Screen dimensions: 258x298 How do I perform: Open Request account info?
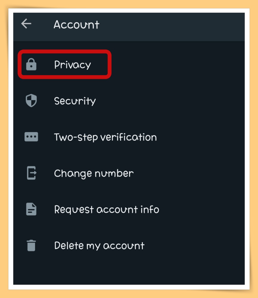coord(129,209)
